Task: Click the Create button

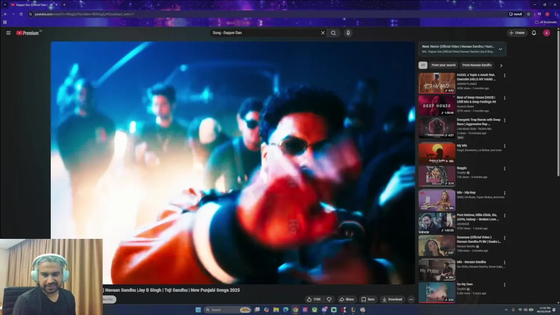Action: pos(517,33)
